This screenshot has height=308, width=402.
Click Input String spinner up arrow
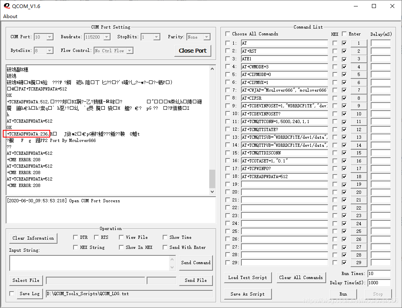[x=172, y=259]
